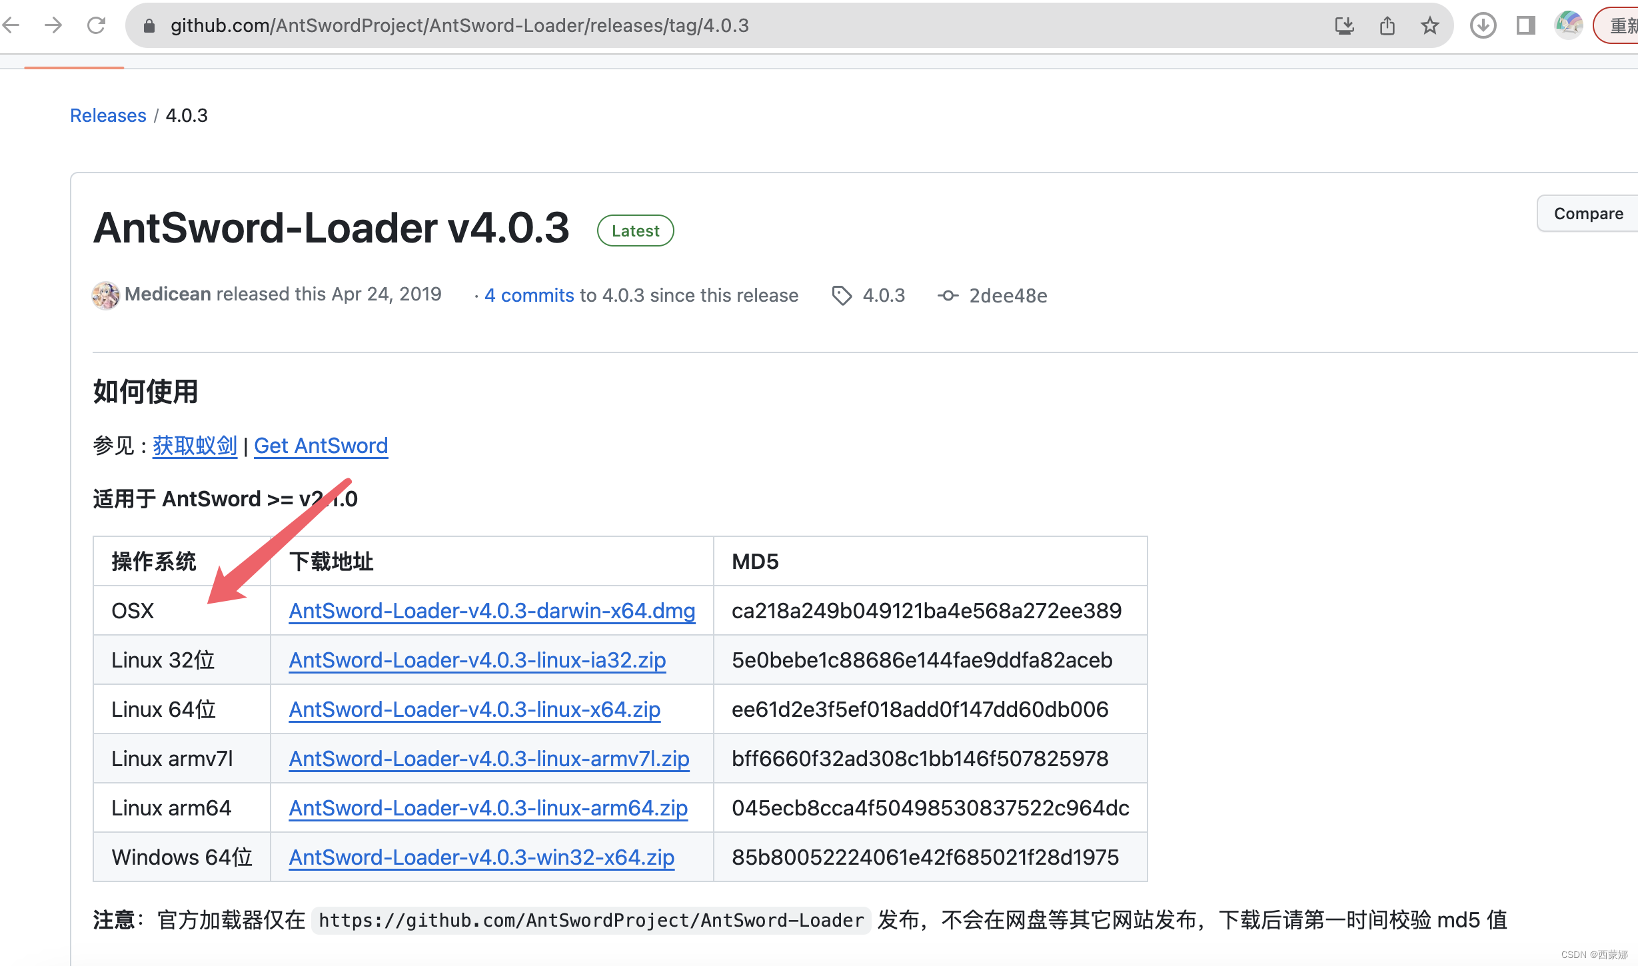Click the share icon in the address bar
This screenshot has height=966, width=1638.
(1387, 26)
